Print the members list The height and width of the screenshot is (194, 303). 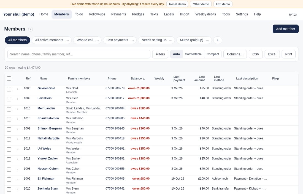pyautogui.click(x=288, y=54)
